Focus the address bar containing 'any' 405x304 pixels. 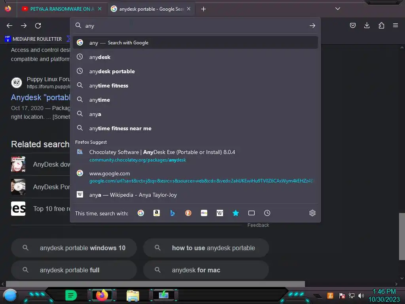[195, 26]
